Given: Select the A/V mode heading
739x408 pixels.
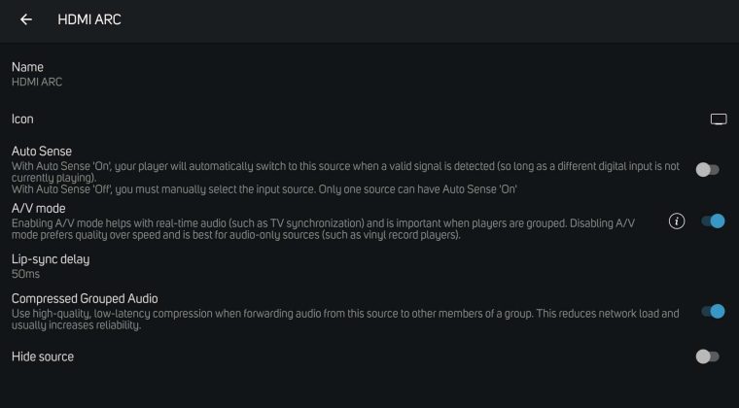Looking at the screenshot, I should coord(38,208).
